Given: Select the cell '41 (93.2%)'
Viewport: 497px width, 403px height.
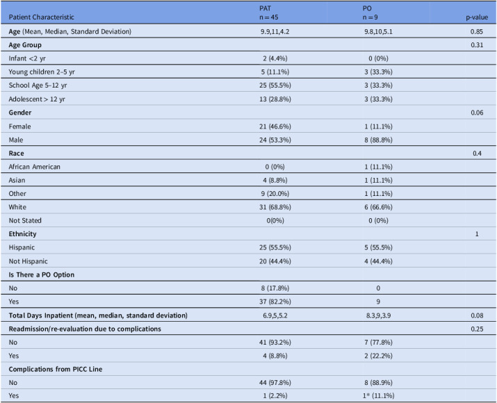Looking at the screenshot, I should 275,342.
